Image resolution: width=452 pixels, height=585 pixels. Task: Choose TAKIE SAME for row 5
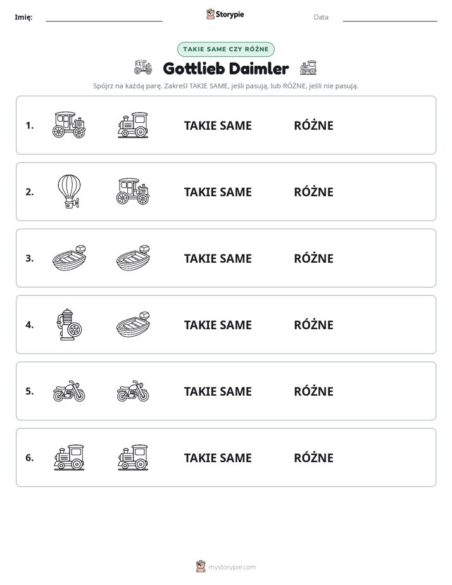pyautogui.click(x=218, y=391)
